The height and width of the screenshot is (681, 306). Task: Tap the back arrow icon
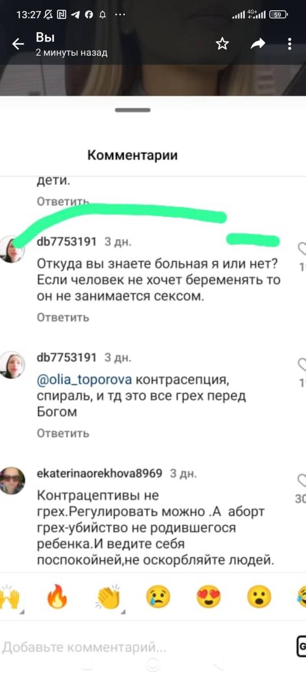pos(18,44)
